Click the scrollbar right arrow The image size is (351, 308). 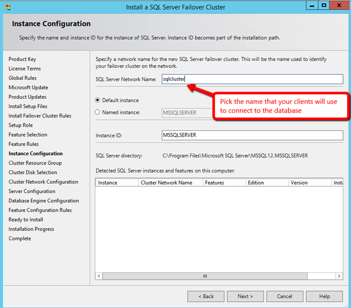click(x=339, y=276)
